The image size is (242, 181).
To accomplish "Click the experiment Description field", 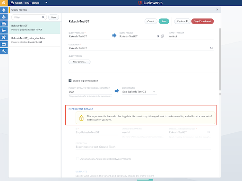I will pos(143,147).
